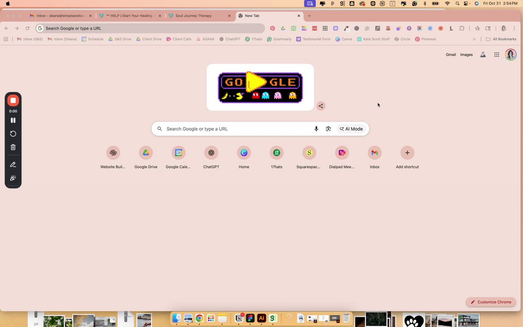
Task: Switch to the Inbox - deana Gmail tab
Action: tap(60, 16)
